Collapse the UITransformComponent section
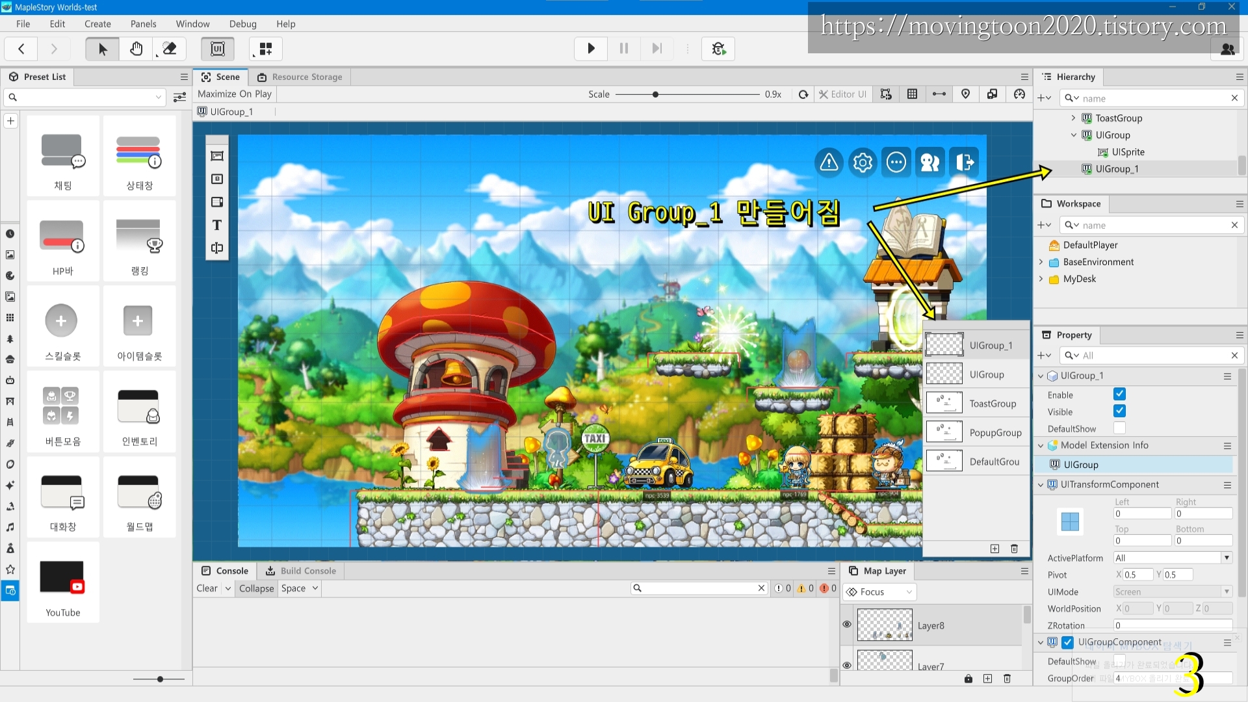The image size is (1248, 702). [1041, 484]
